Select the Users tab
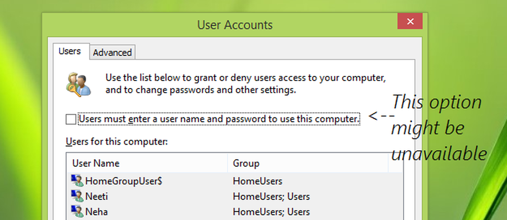The height and width of the screenshot is (220, 507). 70,52
